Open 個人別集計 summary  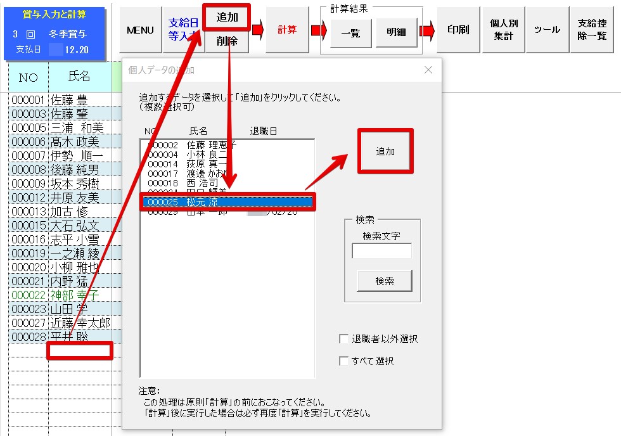pos(503,30)
